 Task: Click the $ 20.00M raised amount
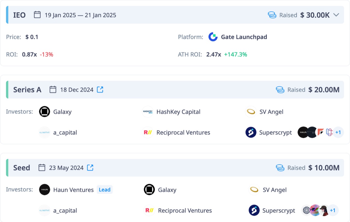pos(324,90)
